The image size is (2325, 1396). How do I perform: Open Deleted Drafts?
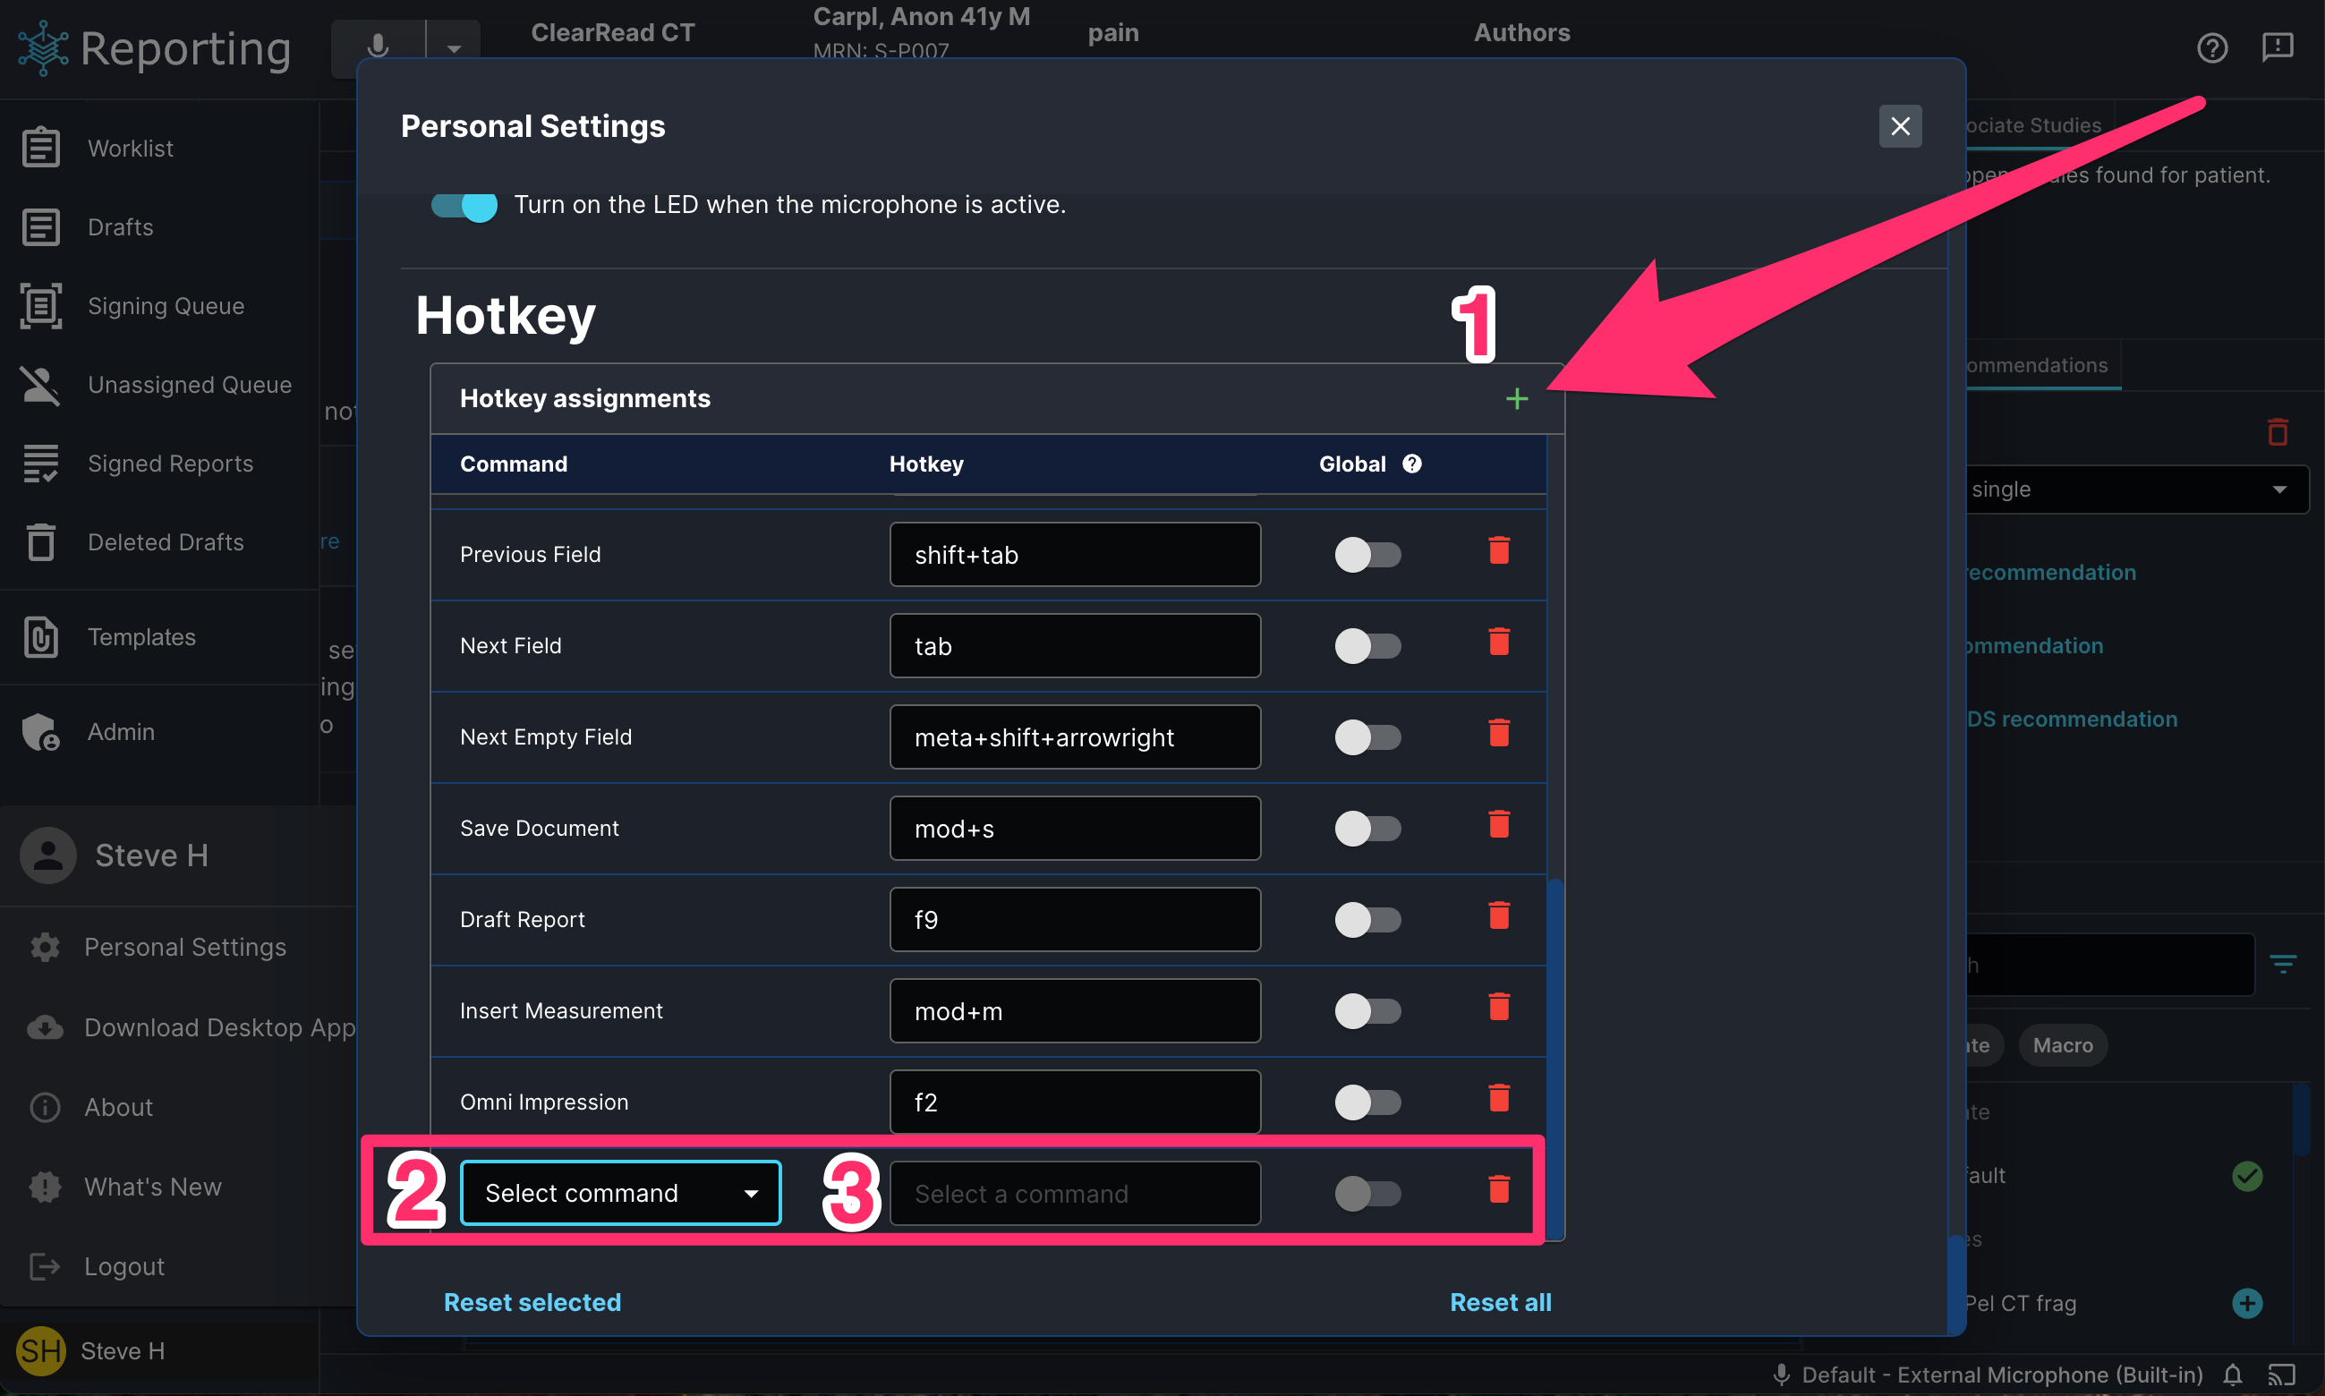coord(166,543)
